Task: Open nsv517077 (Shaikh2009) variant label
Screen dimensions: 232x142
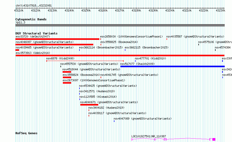Action: tap(137, 64)
